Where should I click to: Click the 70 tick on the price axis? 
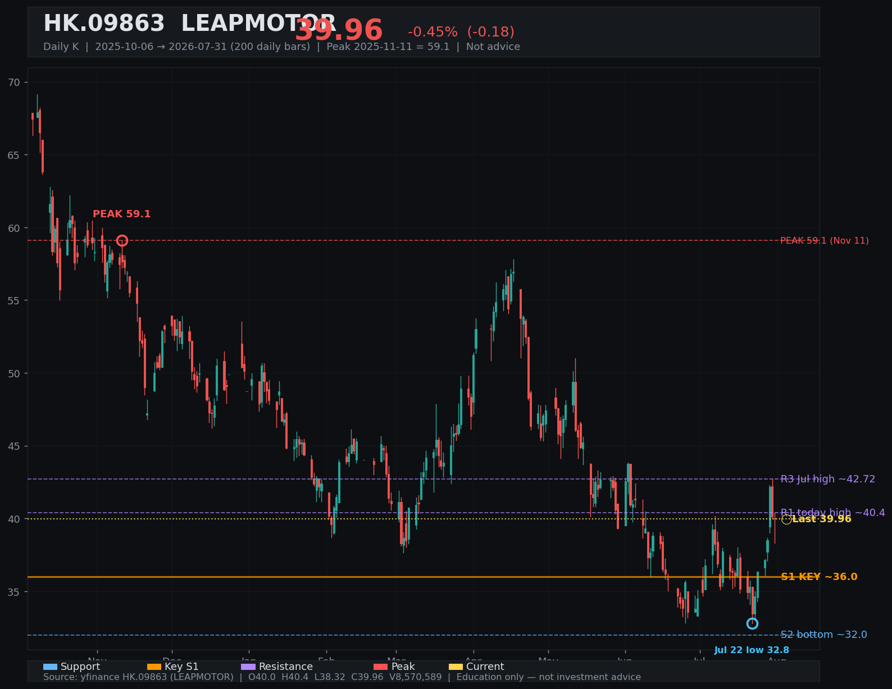tap(14, 83)
